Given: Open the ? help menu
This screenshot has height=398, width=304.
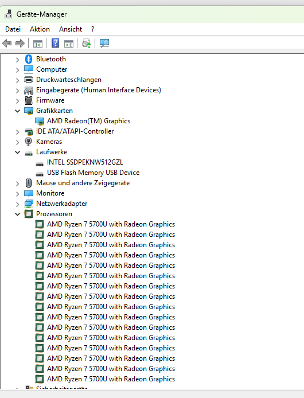Looking at the screenshot, I should pyautogui.click(x=93, y=29).
